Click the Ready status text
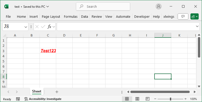 tap(7, 99)
